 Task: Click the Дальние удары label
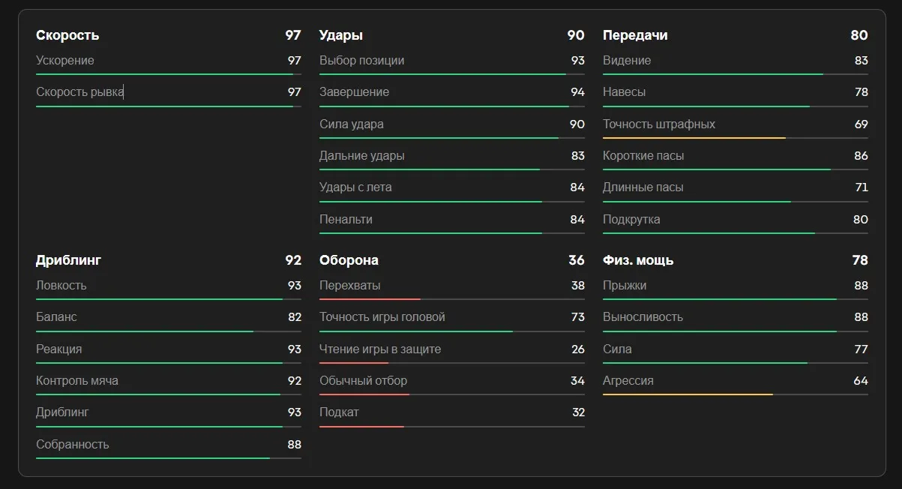coord(362,156)
